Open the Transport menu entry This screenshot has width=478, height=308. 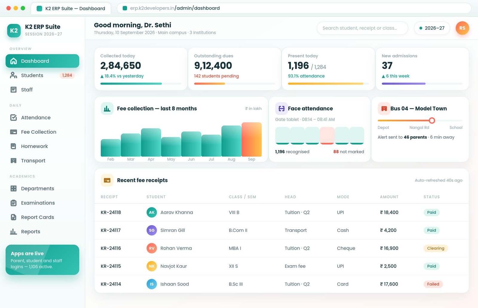42,161
